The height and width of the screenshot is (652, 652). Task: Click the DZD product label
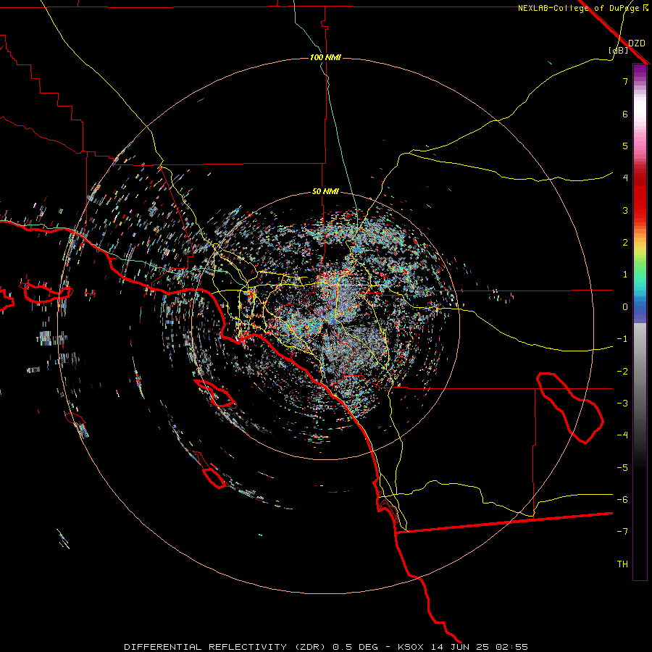pyautogui.click(x=637, y=43)
